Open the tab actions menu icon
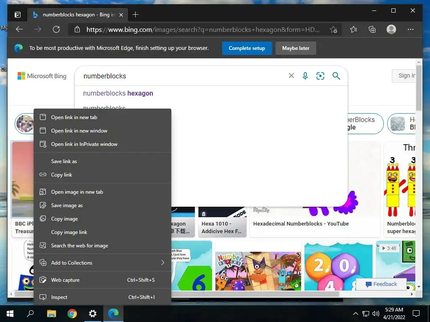430x322 pixels. coord(18,15)
